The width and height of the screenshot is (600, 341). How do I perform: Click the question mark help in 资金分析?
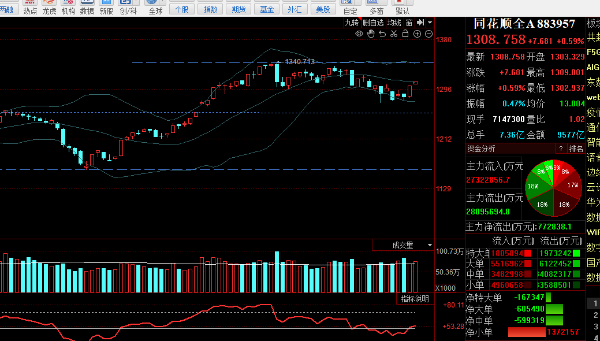point(561,149)
